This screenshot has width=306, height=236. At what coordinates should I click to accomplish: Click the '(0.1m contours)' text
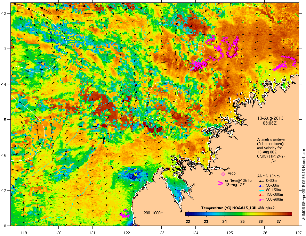tap(270, 144)
